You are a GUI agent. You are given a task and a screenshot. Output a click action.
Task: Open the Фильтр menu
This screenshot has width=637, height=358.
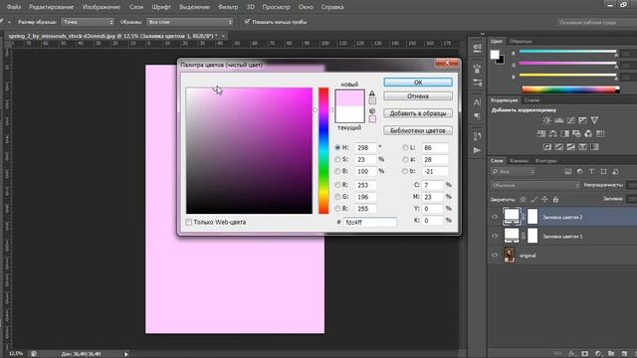click(x=228, y=7)
